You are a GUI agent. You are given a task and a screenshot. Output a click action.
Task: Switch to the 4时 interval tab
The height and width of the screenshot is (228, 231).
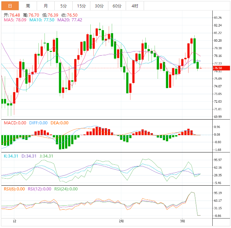(135, 6)
